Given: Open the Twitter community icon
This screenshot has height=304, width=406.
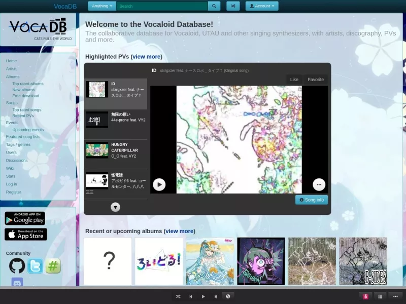Looking at the screenshot, I should point(35,265).
